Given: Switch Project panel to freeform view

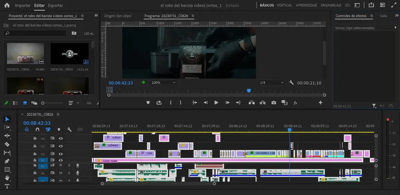Looking at the screenshot, I should click(34, 103).
